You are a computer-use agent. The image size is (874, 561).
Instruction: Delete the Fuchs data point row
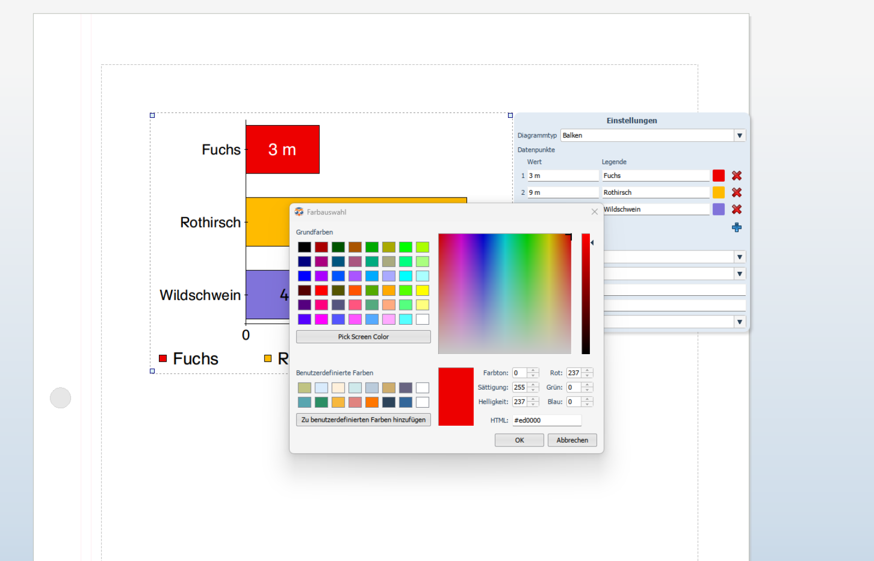736,176
